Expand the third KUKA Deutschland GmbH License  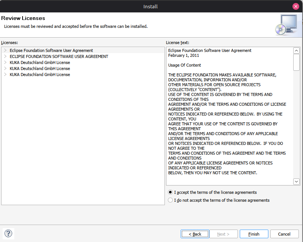(x=5, y=74)
